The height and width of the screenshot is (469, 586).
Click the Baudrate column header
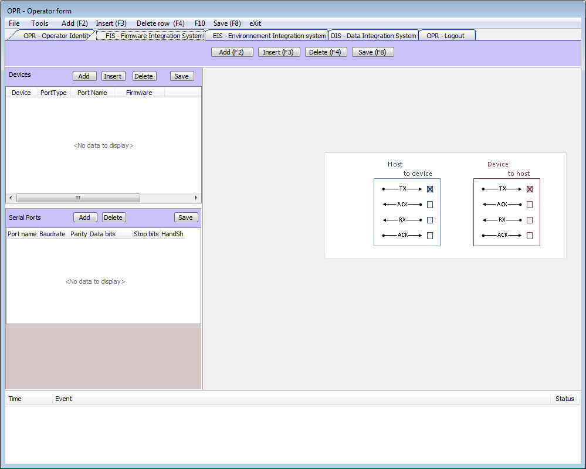coord(52,234)
